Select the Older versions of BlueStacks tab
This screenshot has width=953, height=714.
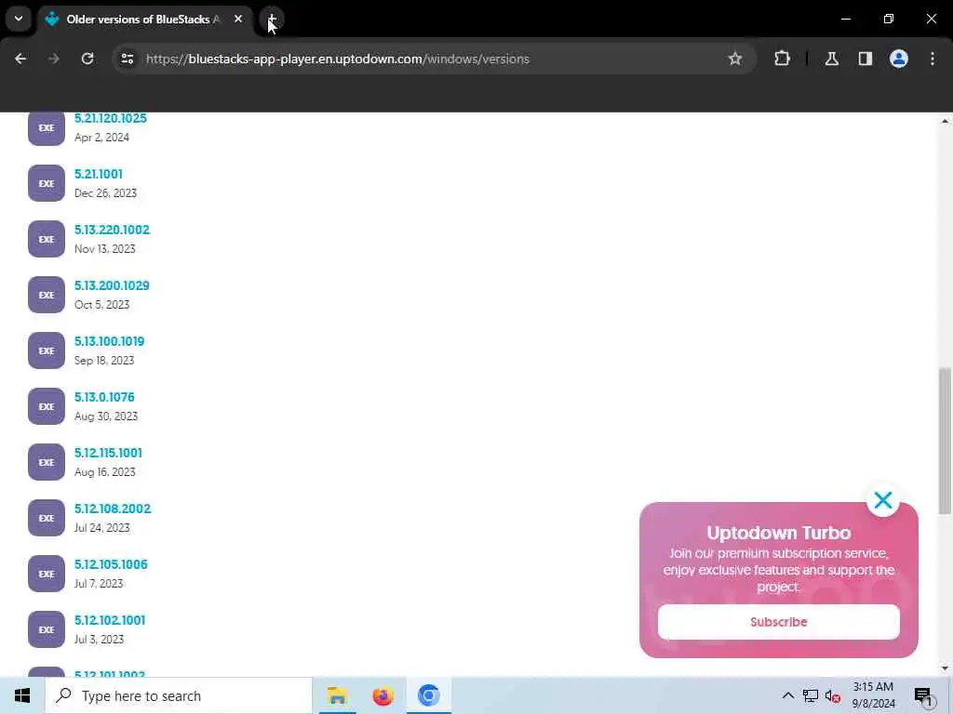(142, 20)
